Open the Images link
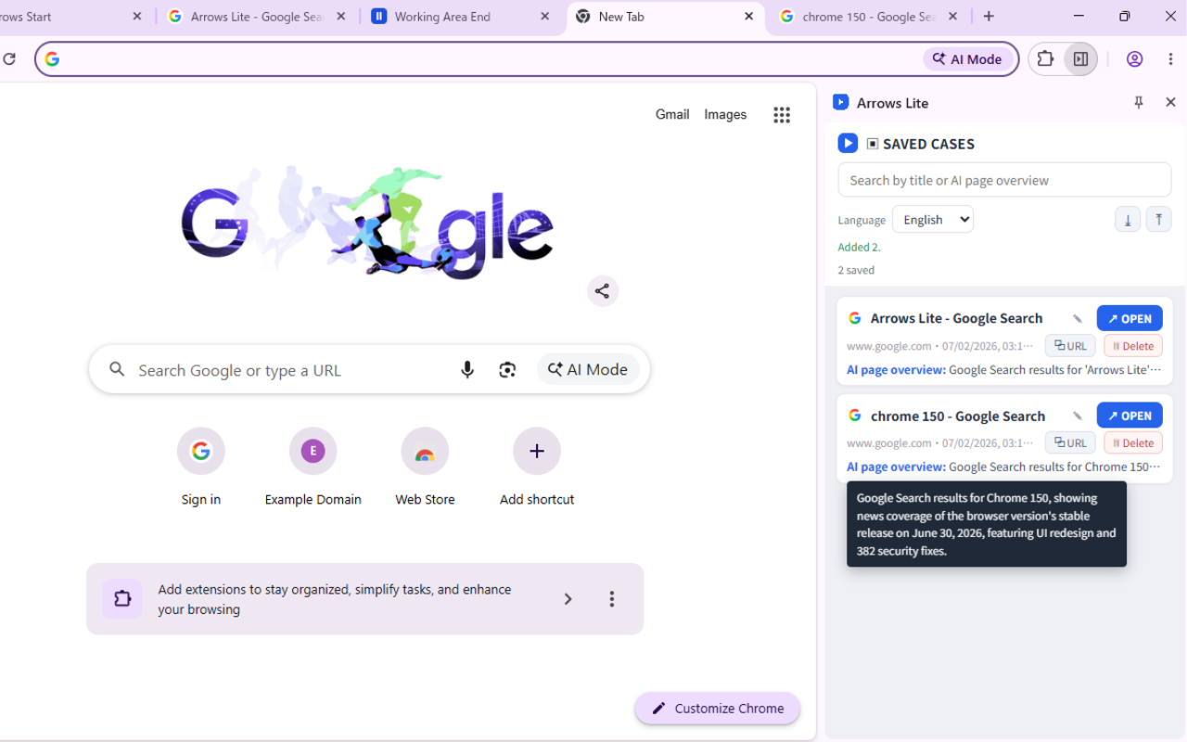Viewport: 1187px width, 742px height. tap(725, 115)
